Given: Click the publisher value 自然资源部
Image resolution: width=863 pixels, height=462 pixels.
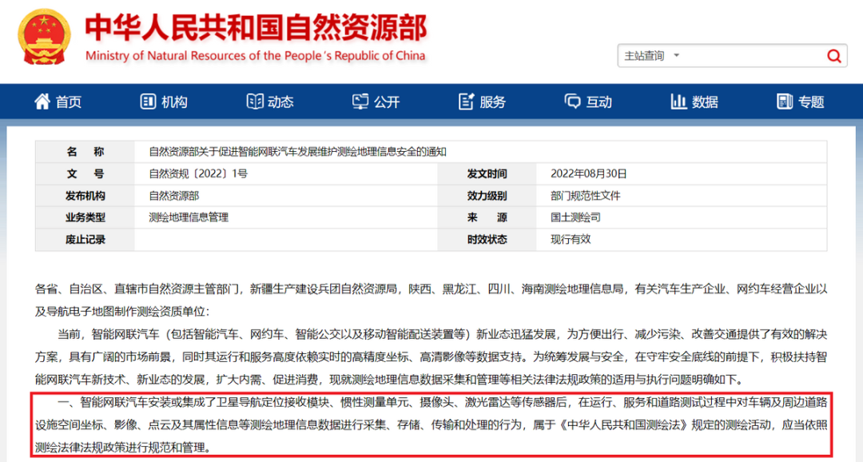Looking at the screenshot, I should (174, 196).
